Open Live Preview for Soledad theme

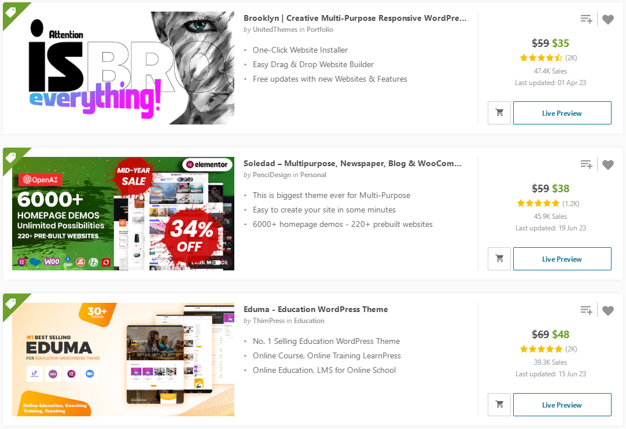tap(562, 259)
